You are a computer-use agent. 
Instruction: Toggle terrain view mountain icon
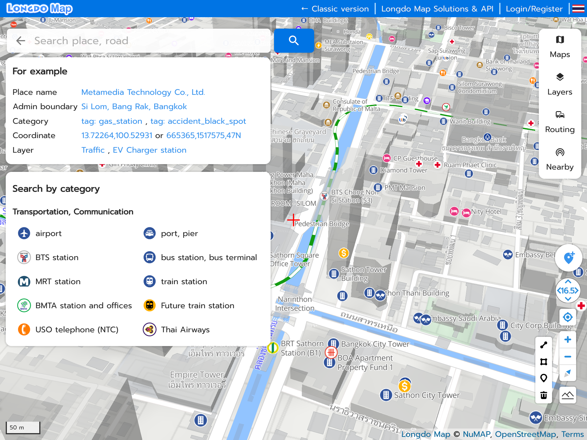tap(568, 395)
